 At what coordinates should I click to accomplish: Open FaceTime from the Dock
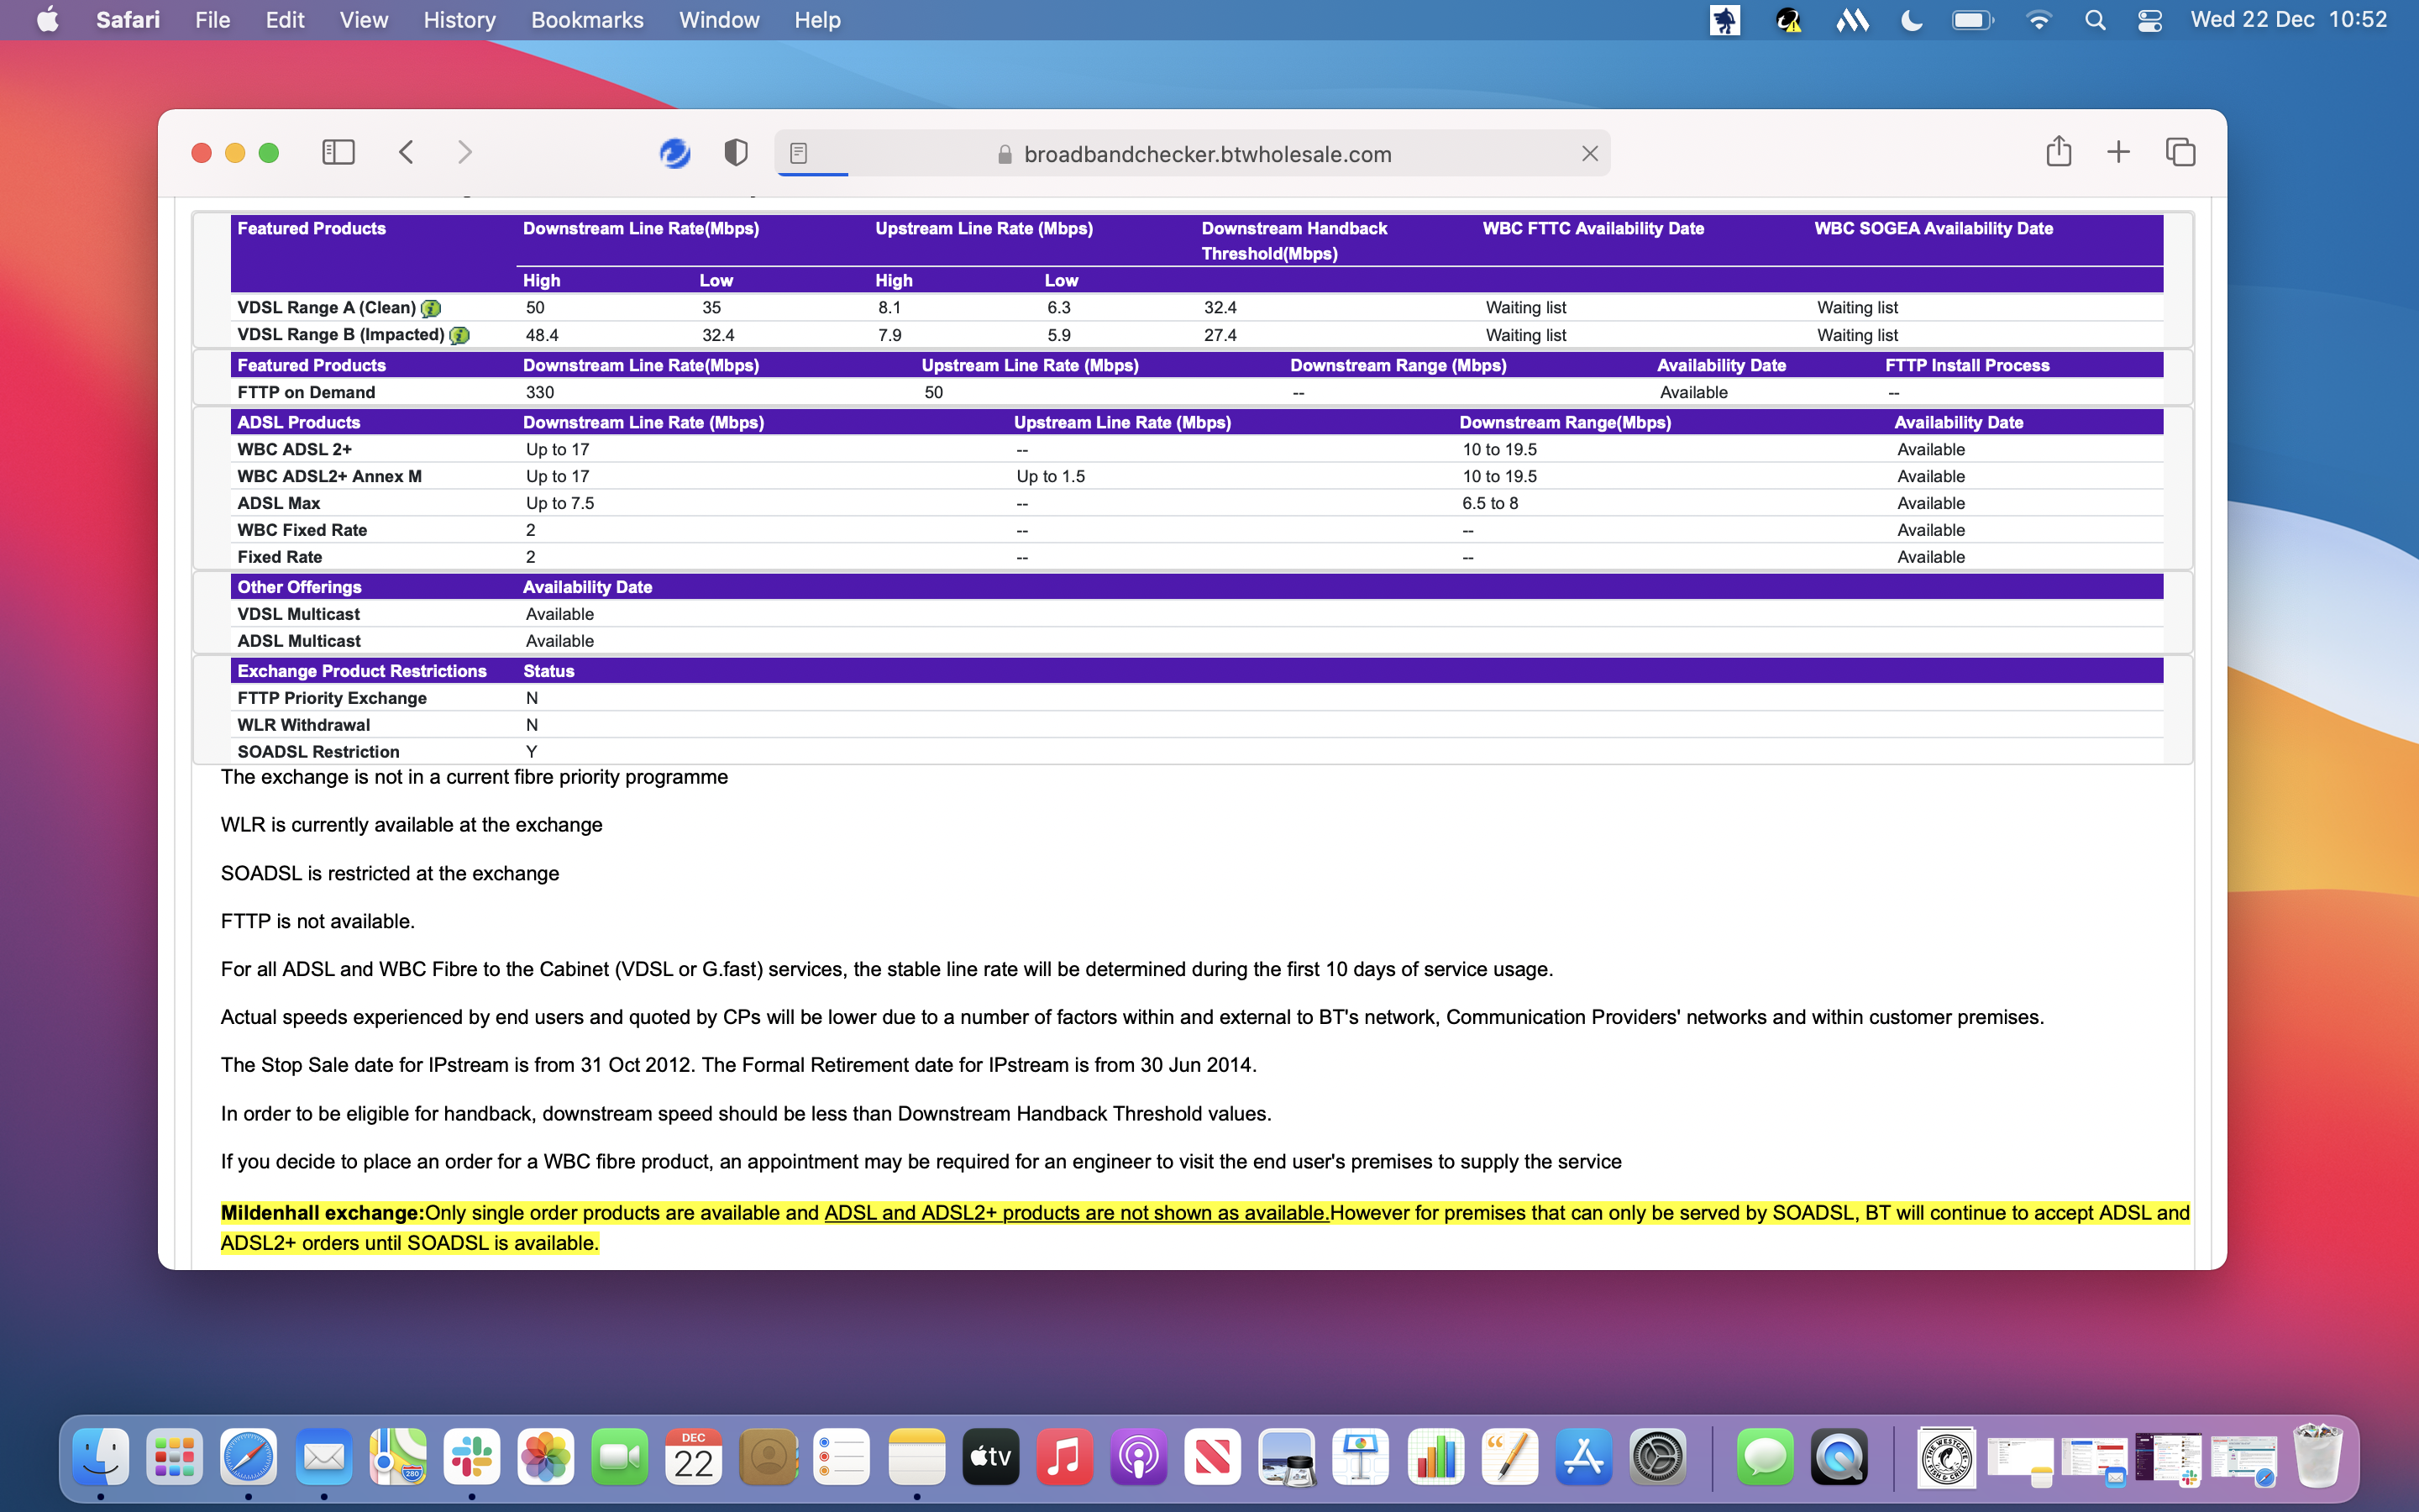coord(620,1456)
